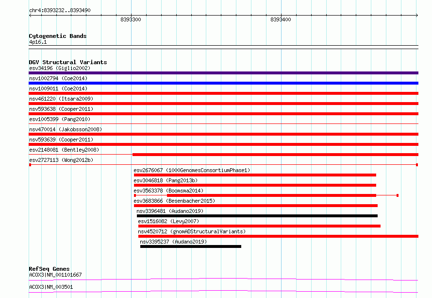The width and height of the screenshot is (432, 298).
Task: Click the red nsv593638 variant bar
Action: click(x=223, y=114)
